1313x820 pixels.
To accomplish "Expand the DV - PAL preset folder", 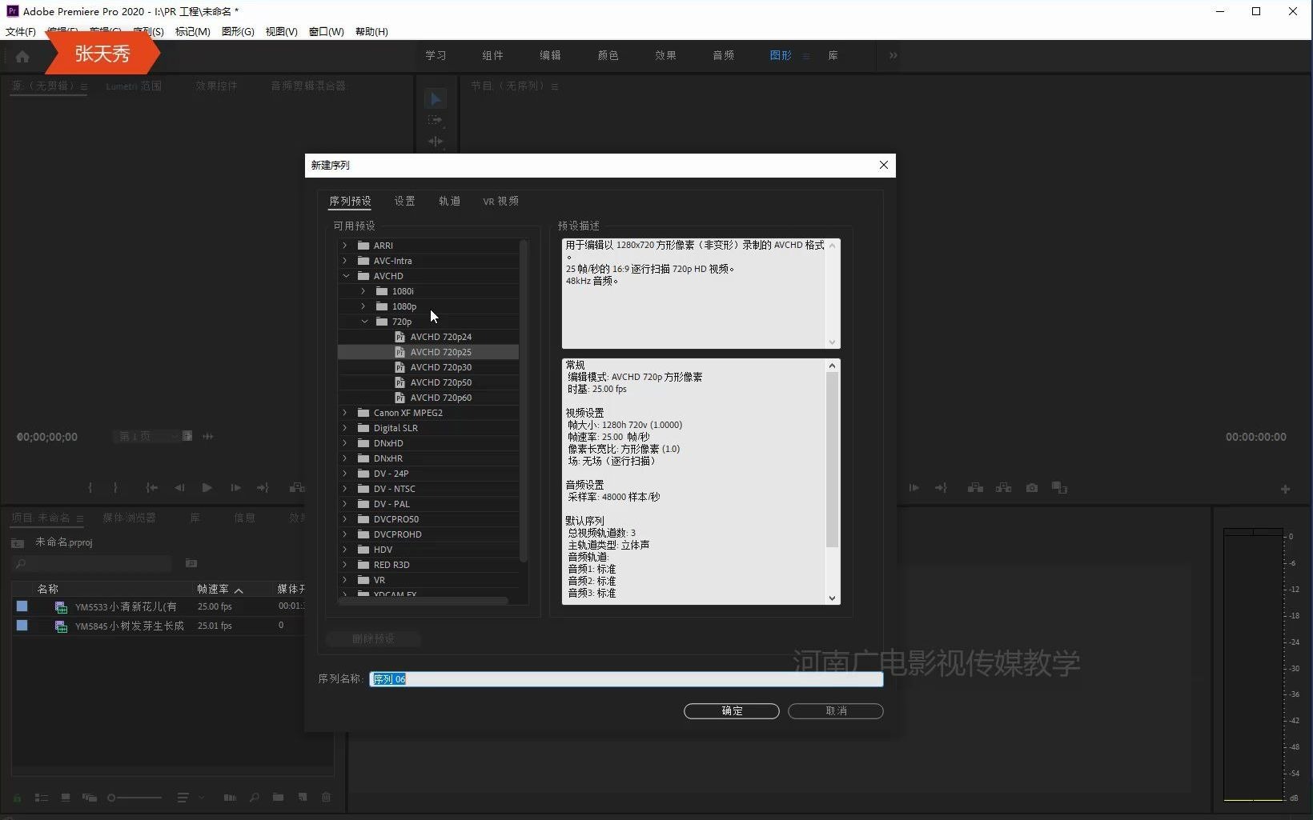I will 345,504.
